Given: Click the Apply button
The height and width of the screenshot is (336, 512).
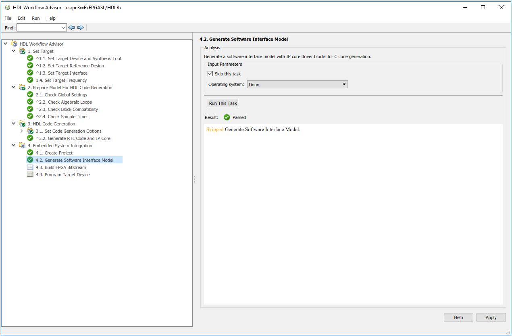Looking at the screenshot, I should click(x=491, y=317).
